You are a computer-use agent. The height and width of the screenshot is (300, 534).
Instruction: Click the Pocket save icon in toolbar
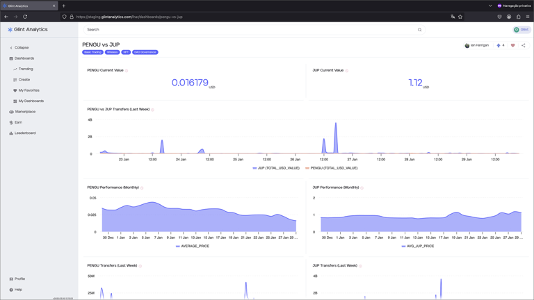(500, 17)
